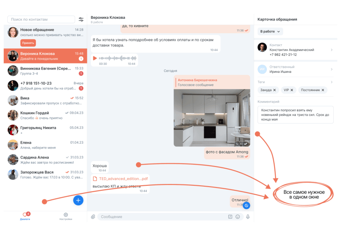Viewport: 341px width, 236px height.
Task: Open the +7 918 151-10-23 dialog
Action: (46, 86)
